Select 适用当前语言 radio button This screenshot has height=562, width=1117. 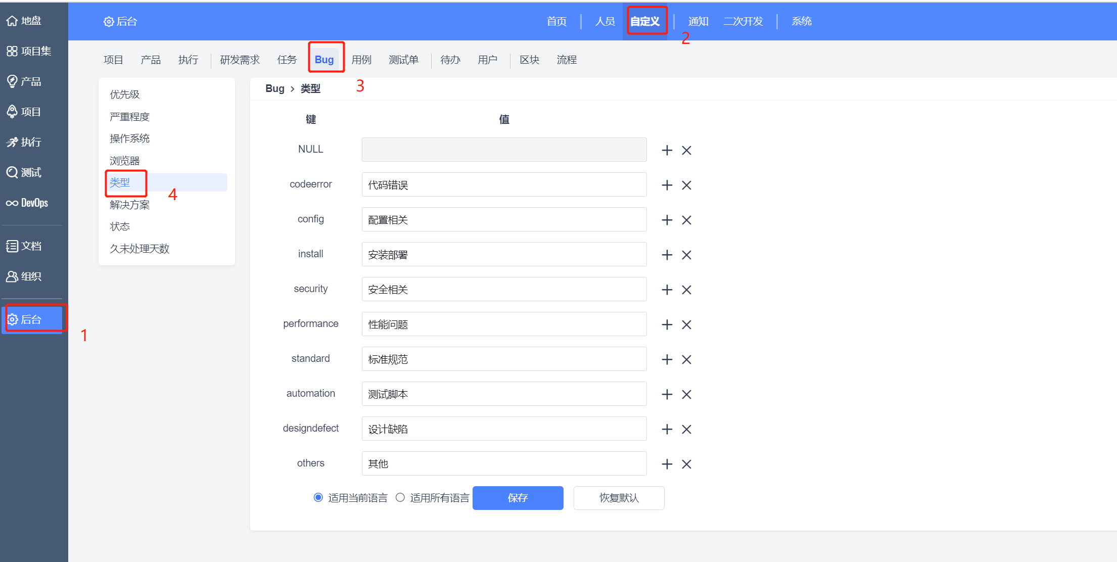318,497
